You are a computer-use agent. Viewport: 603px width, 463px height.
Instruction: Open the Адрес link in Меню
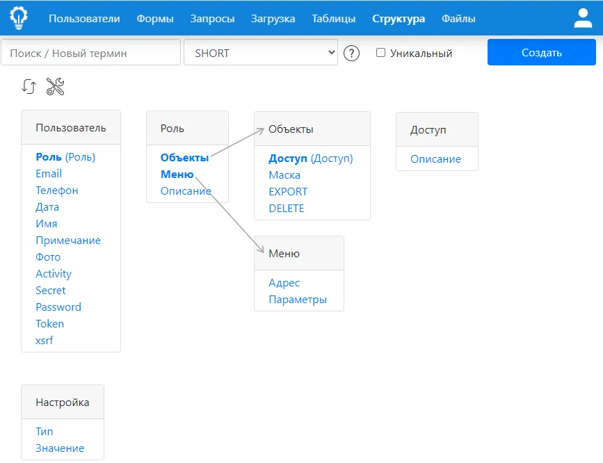tap(284, 283)
